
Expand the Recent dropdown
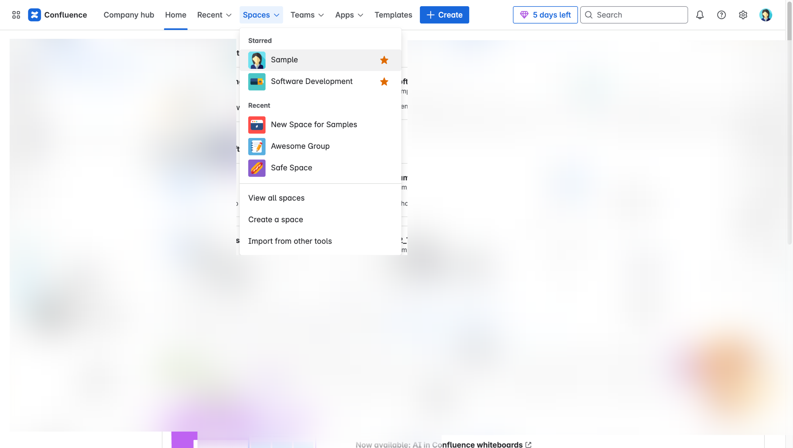[214, 15]
